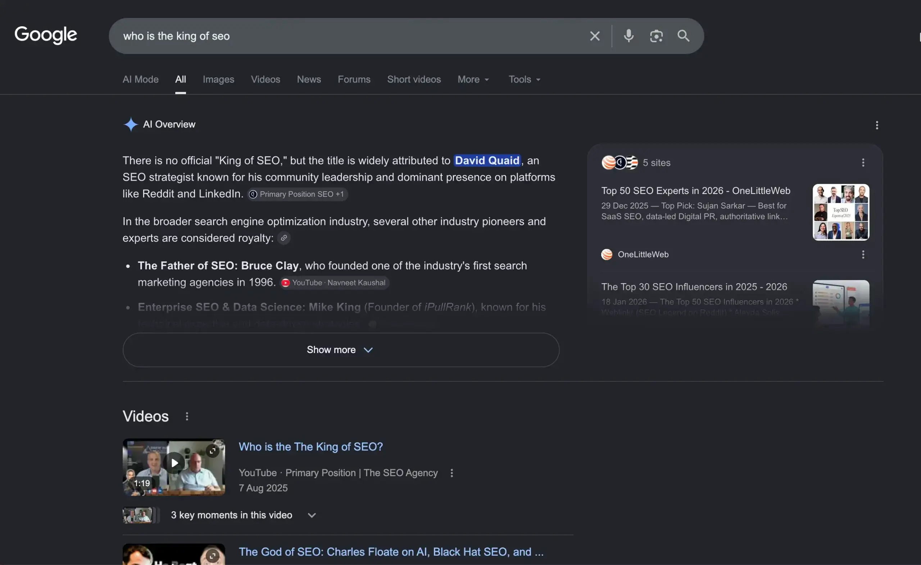This screenshot has width=921, height=565.
Task: Expand the More dropdown
Action: [x=473, y=79]
